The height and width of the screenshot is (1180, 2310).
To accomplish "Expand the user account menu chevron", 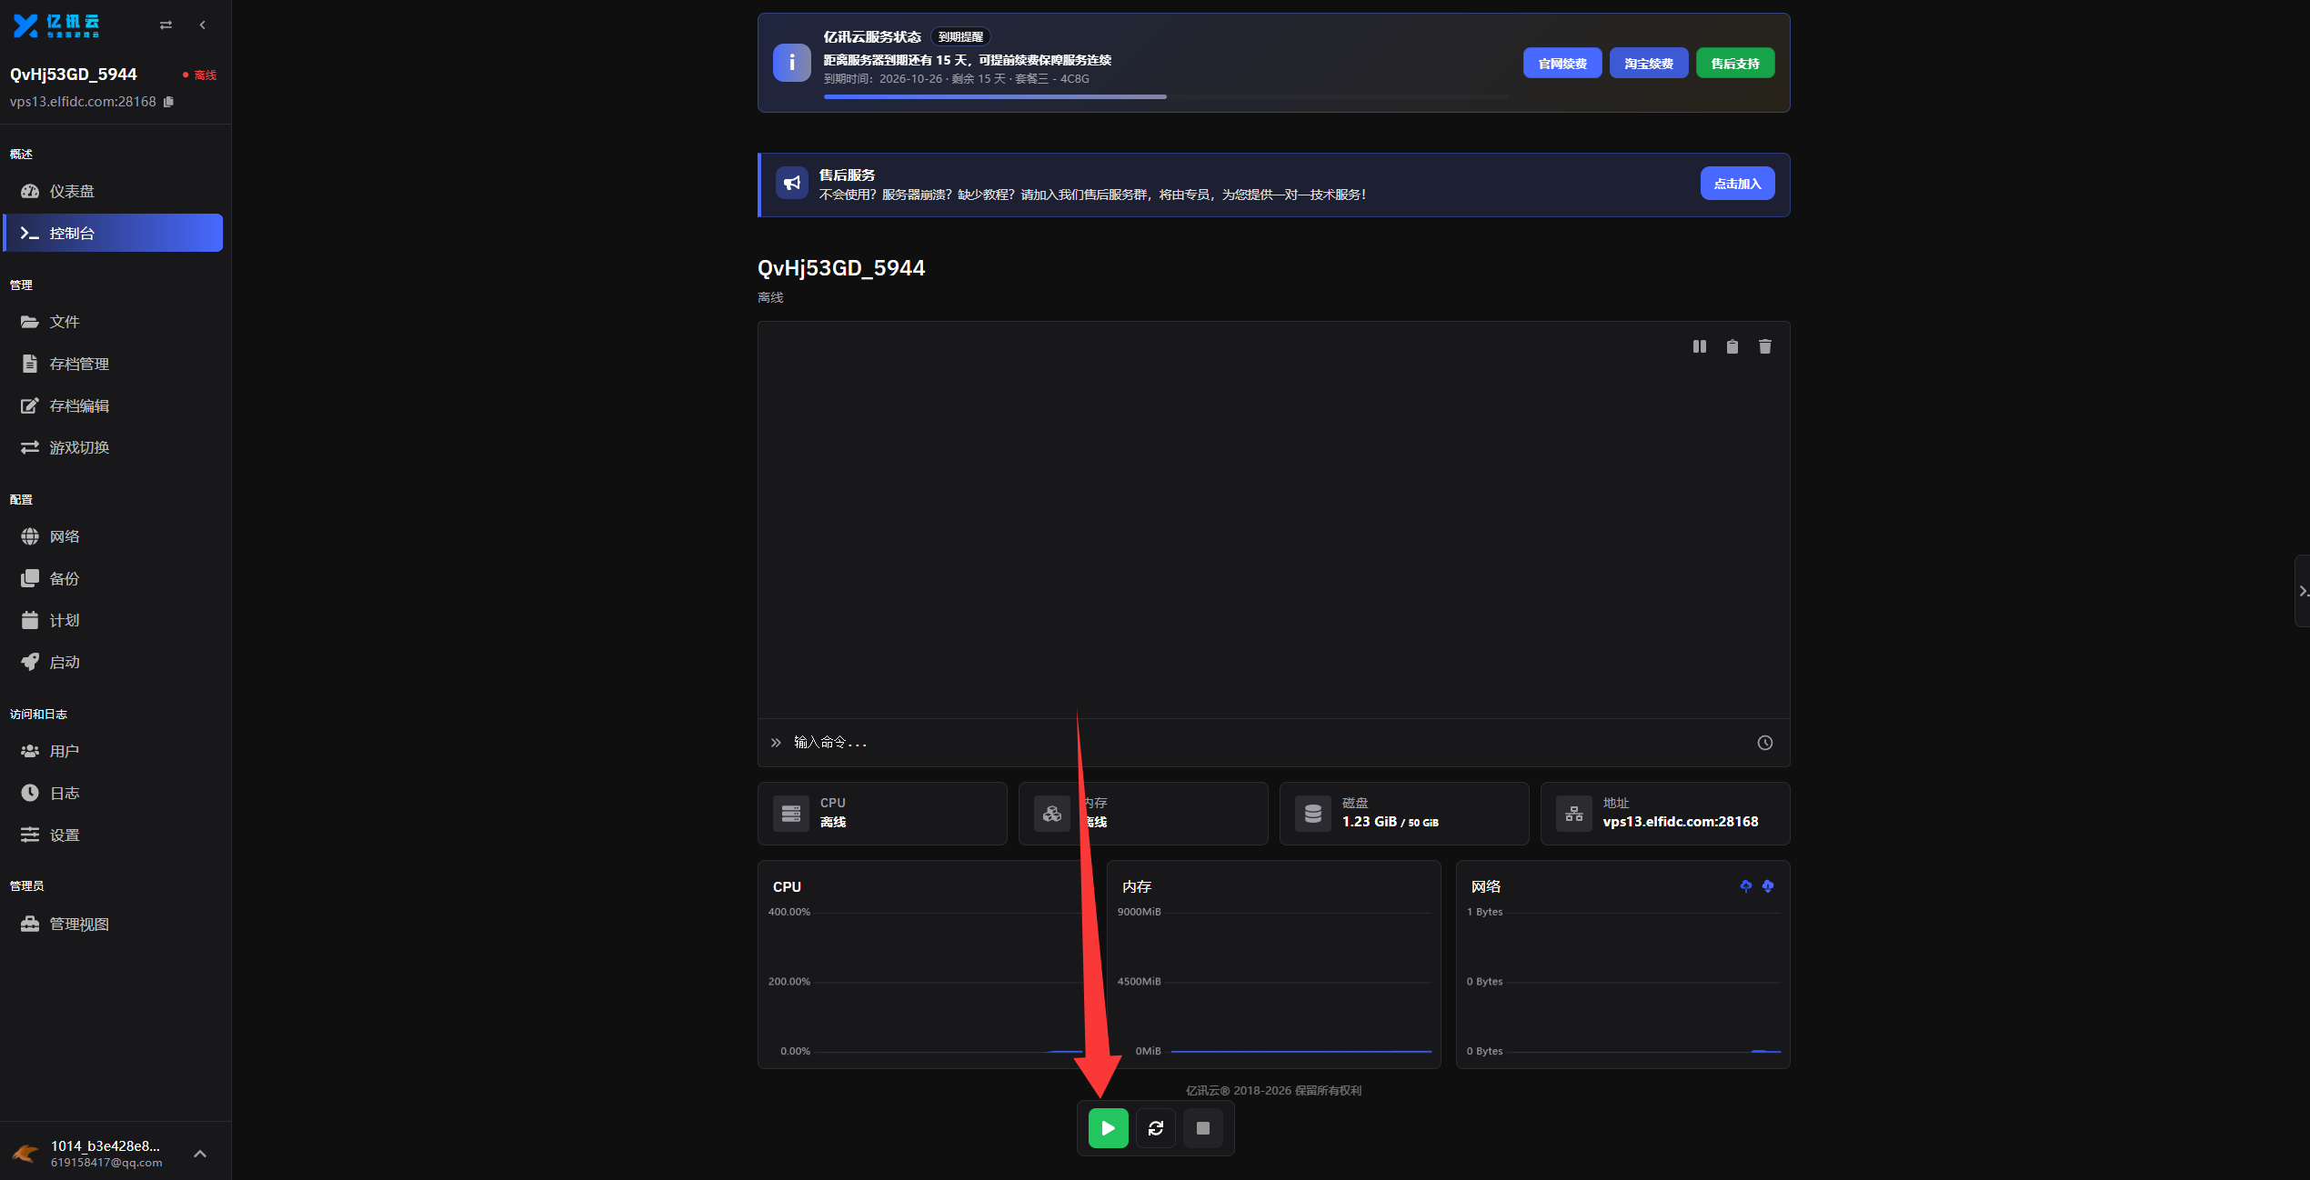I will [200, 1154].
